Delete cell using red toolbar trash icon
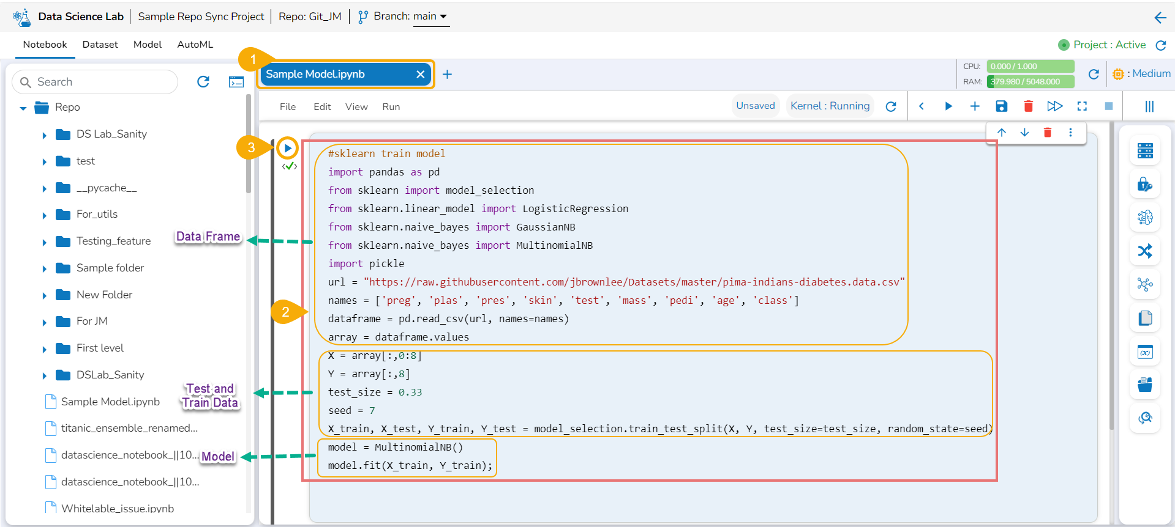Viewport: 1175px width, 527px height. click(x=1028, y=106)
